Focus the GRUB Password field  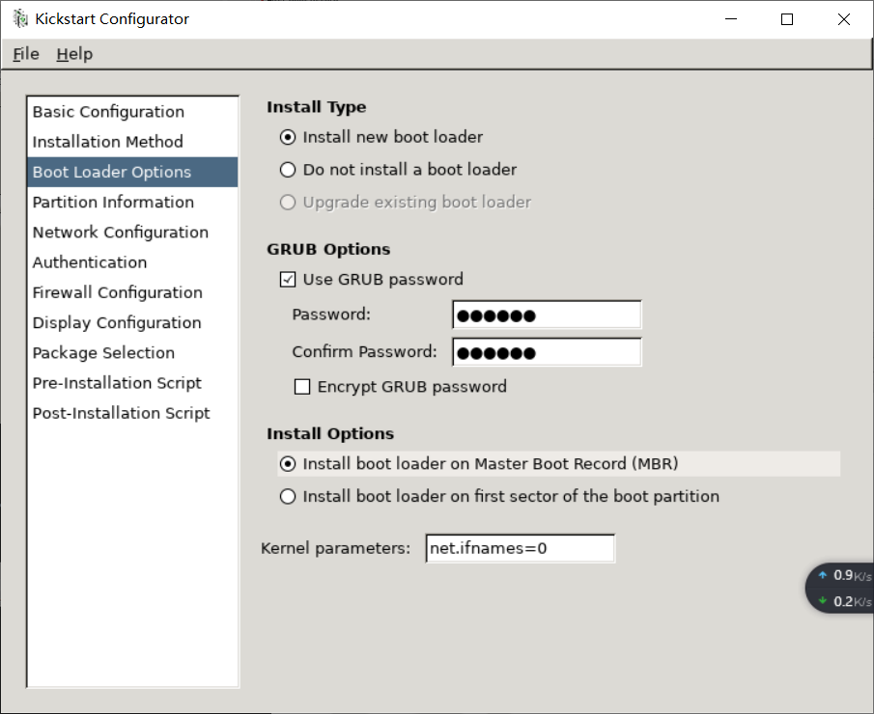point(547,315)
